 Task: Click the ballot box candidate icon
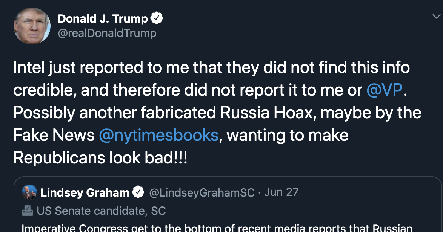(x=28, y=211)
